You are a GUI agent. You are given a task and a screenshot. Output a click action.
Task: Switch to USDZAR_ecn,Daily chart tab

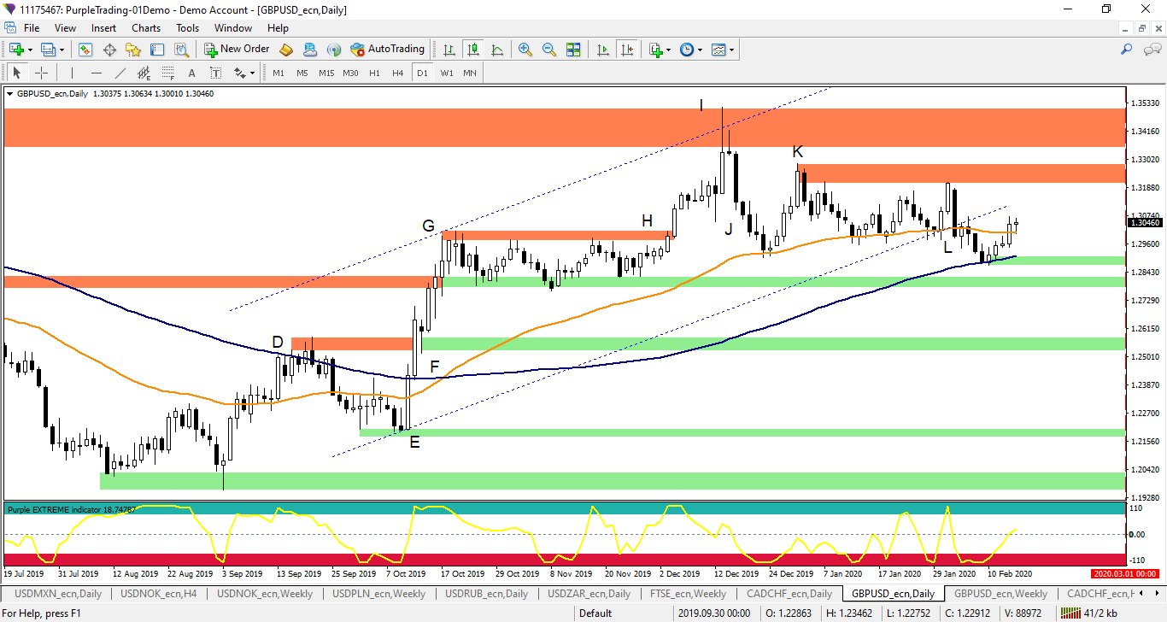click(589, 594)
